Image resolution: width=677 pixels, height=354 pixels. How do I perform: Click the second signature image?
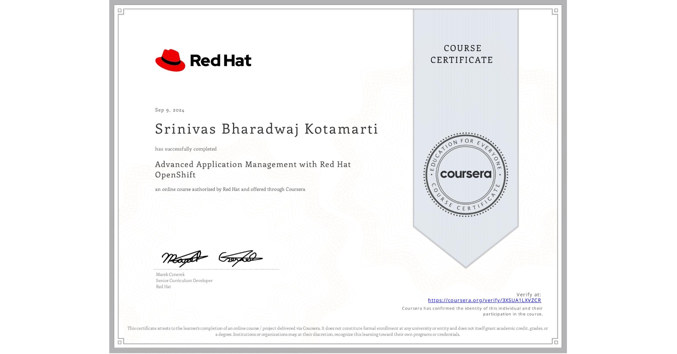click(240, 258)
